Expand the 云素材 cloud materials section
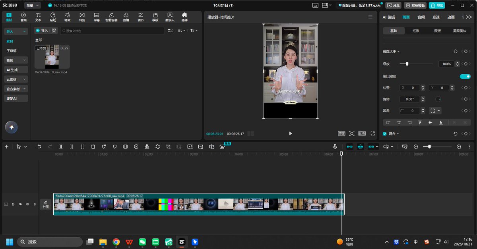Viewport: 477px width, 249px height. click(x=16, y=79)
